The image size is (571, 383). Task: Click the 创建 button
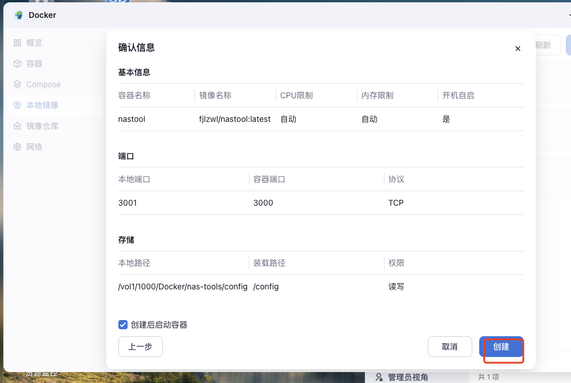coord(501,347)
